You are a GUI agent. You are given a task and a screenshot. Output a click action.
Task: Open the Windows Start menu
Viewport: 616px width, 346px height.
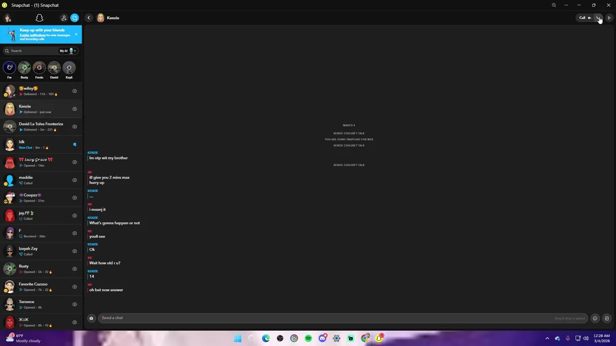pyautogui.click(x=237, y=338)
